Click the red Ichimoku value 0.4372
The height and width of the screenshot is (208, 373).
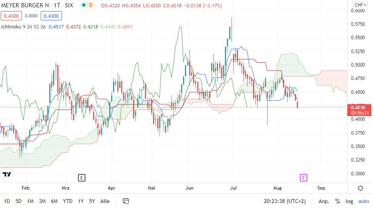[73, 27]
